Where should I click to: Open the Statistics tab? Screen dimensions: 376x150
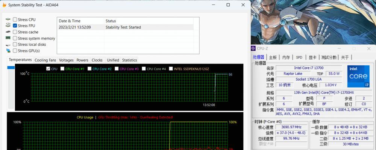pyautogui.click(x=129, y=60)
